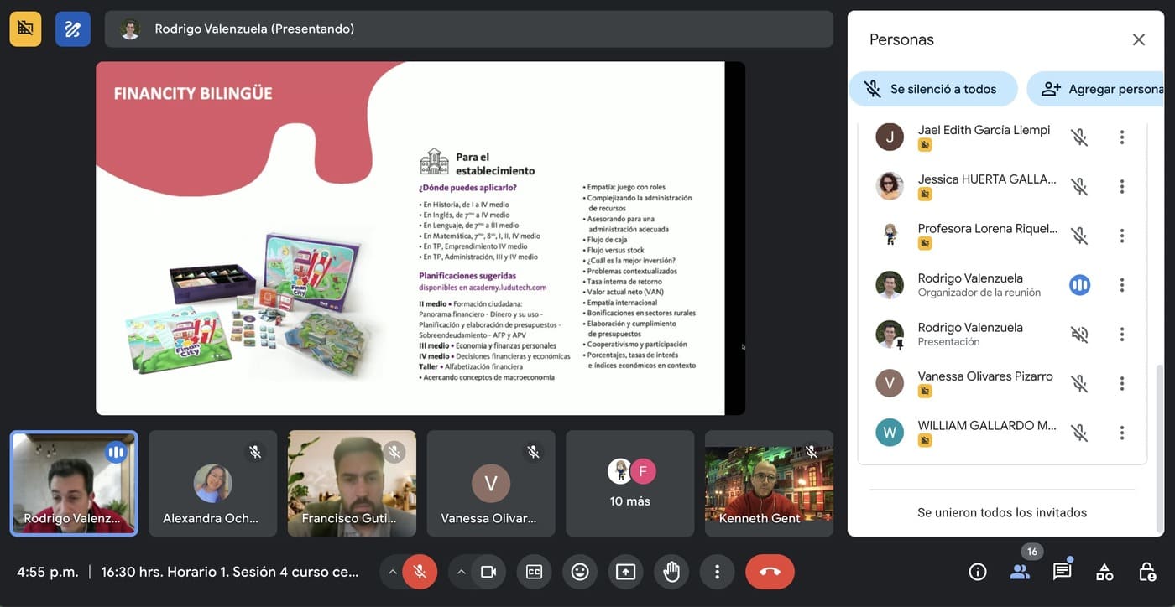Expand video settings arrow beside camera

(461, 572)
